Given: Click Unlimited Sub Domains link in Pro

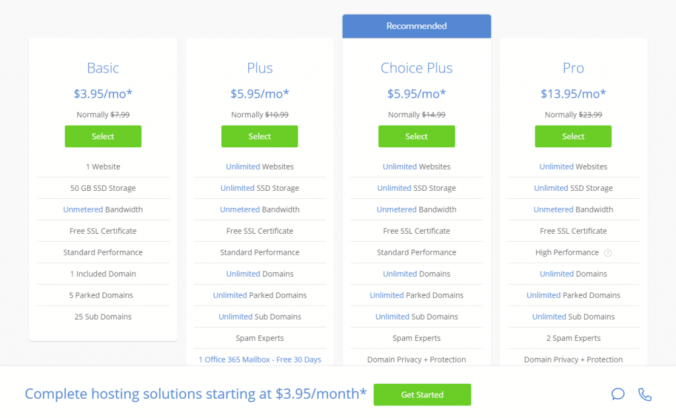Looking at the screenshot, I should pyautogui.click(x=549, y=317).
